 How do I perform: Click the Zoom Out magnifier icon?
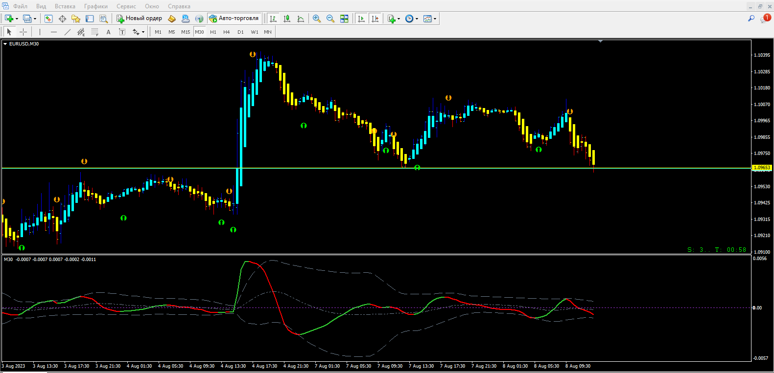[x=330, y=19]
